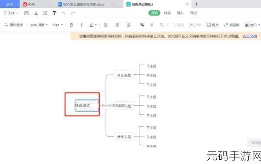Image resolution: width=261 pixels, height=164 pixels.
Task: Switch to WPS怎么编辑思维导图.docx document tab
Action: click(81, 4)
